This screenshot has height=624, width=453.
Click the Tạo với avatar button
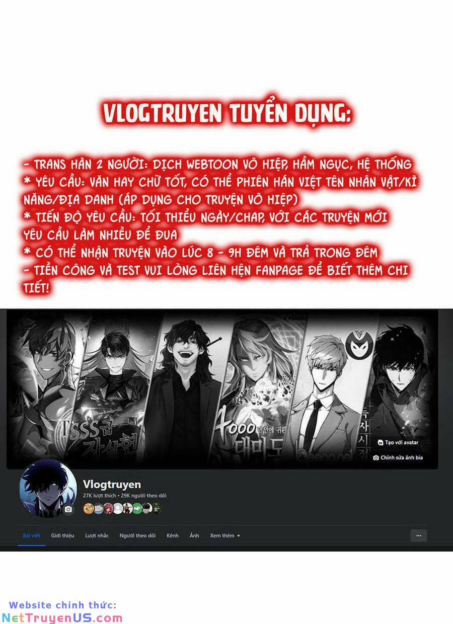click(398, 442)
